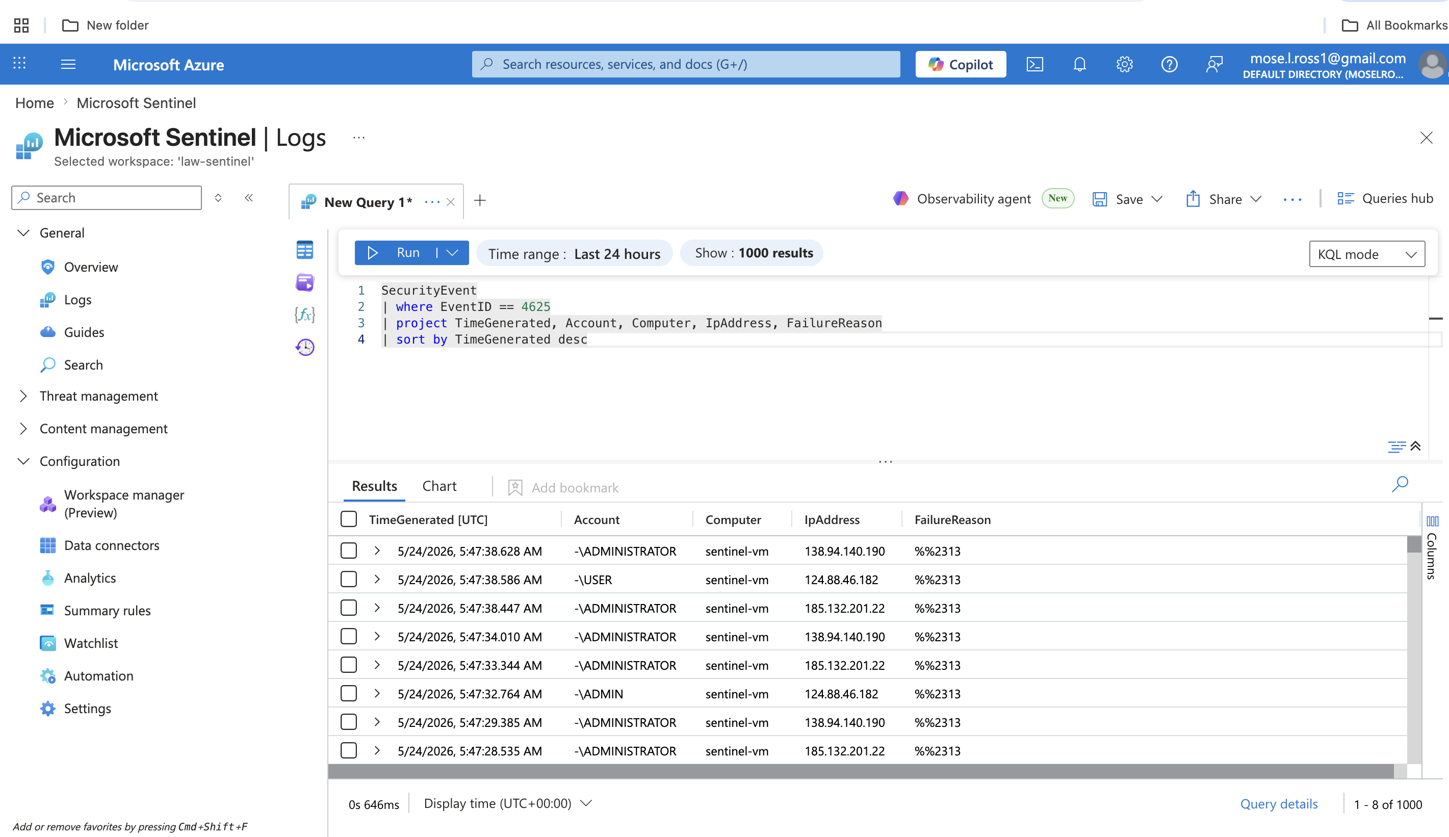Search within the results table
Screen dimensions: 1449x837
click(1400, 485)
